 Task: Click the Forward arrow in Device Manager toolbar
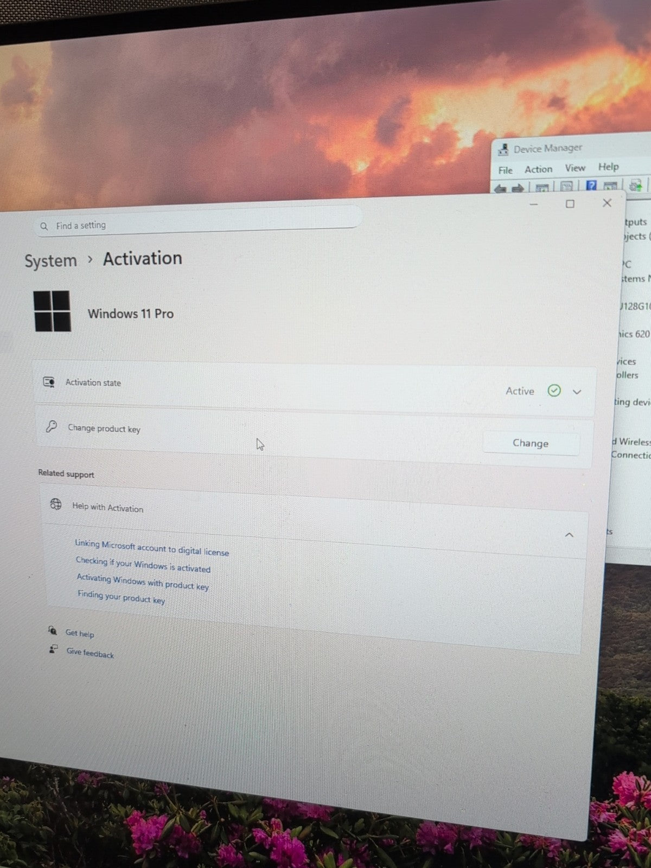518,188
